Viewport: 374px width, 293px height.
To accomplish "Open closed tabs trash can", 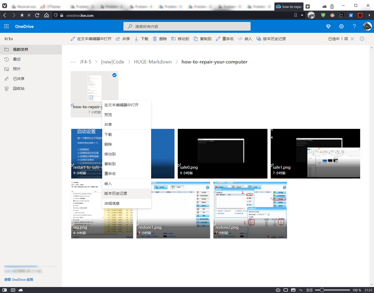I will tap(332, 7).
